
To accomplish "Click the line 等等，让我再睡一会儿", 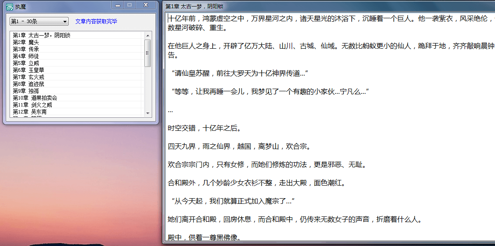I will click(270, 92).
